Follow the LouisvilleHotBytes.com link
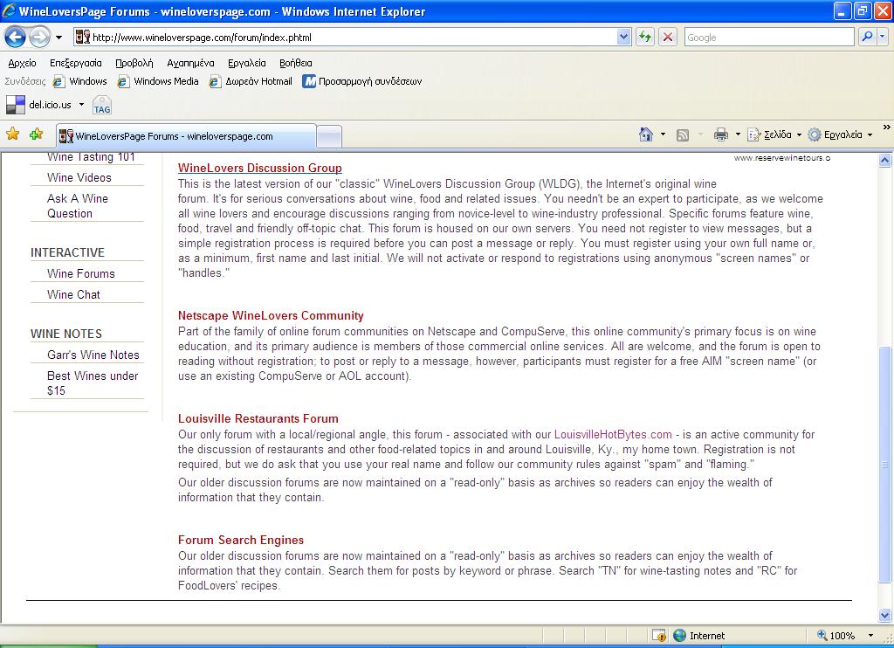The height and width of the screenshot is (648, 894). (x=613, y=435)
